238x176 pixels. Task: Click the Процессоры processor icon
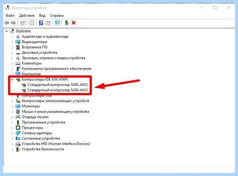[x=18, y=128]
